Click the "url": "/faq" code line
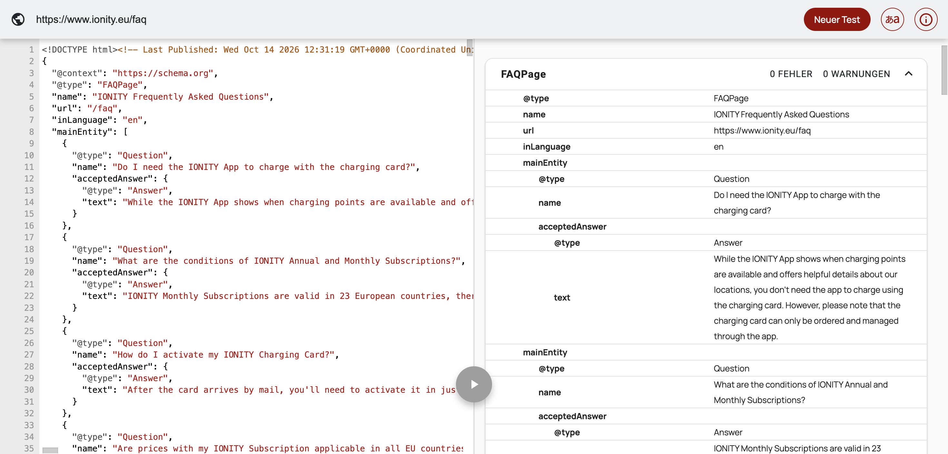The width and height of the screenshot is (948, 454). [x=86, y=108]
